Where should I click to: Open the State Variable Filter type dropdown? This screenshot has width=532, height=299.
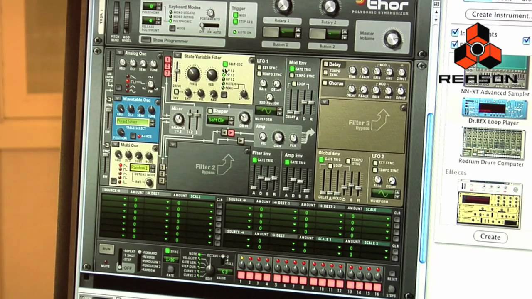click(177, 55)
